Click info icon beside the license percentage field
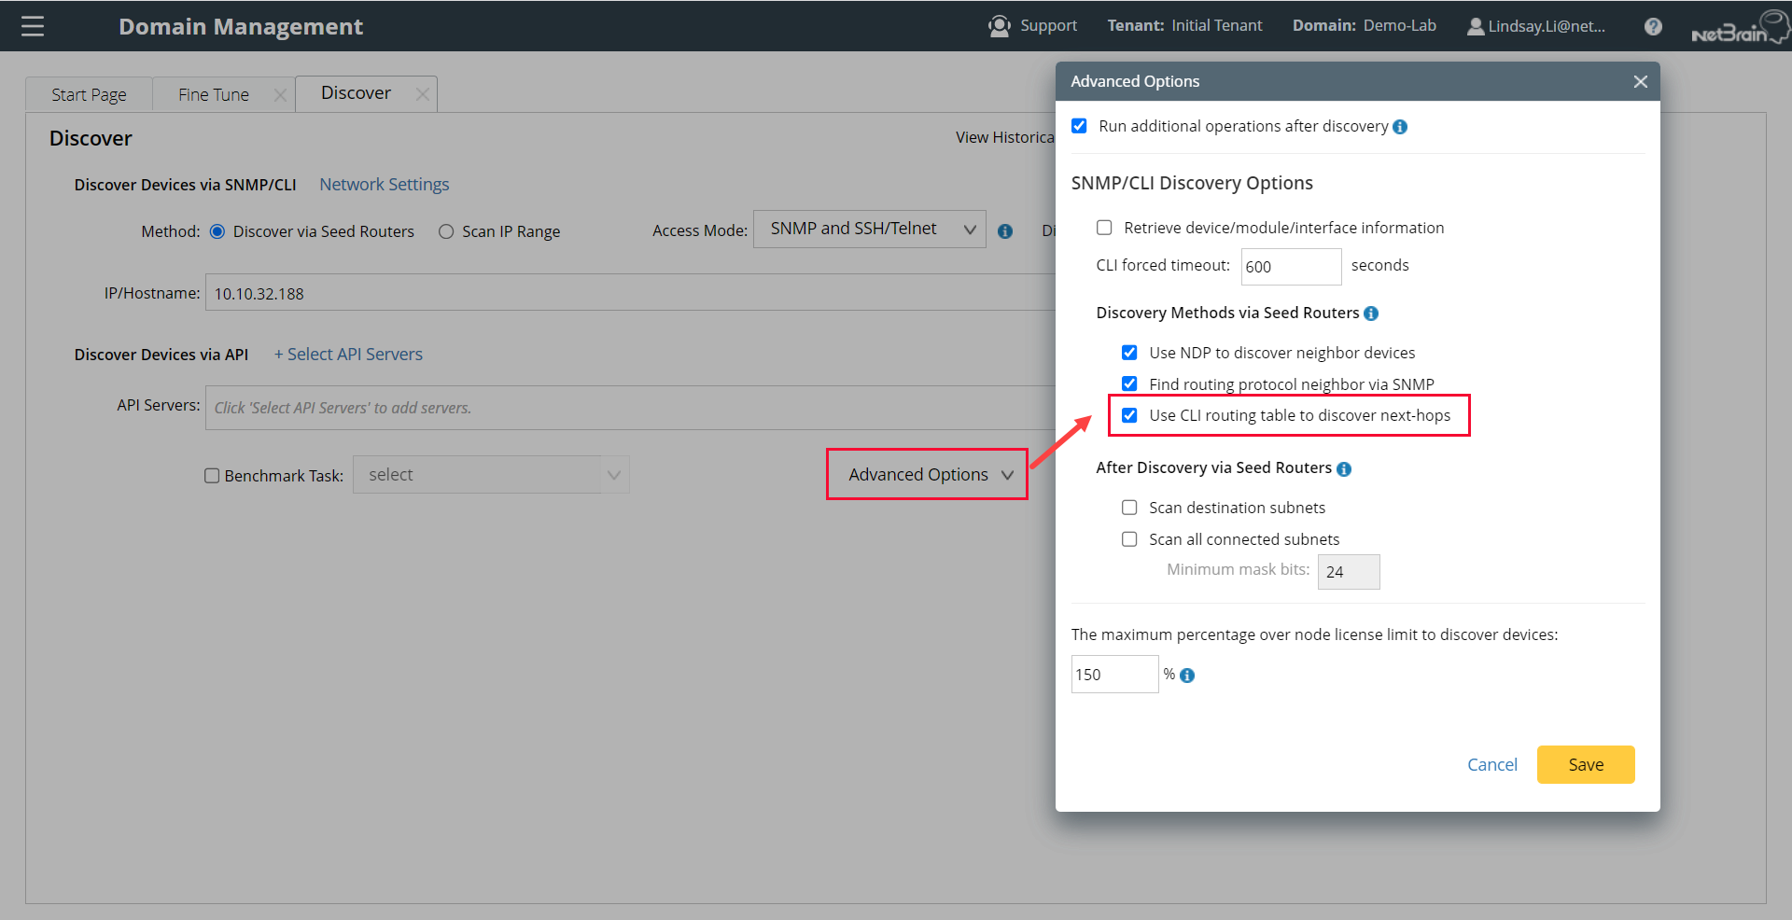 click(x=1187, y=676)
